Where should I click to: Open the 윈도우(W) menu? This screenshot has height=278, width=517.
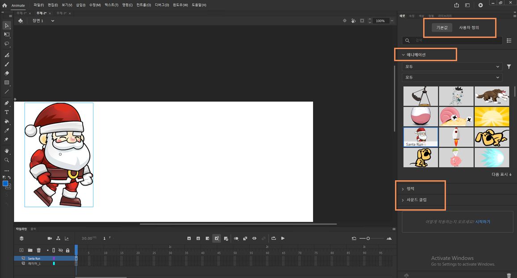click(x=181, y=5)
